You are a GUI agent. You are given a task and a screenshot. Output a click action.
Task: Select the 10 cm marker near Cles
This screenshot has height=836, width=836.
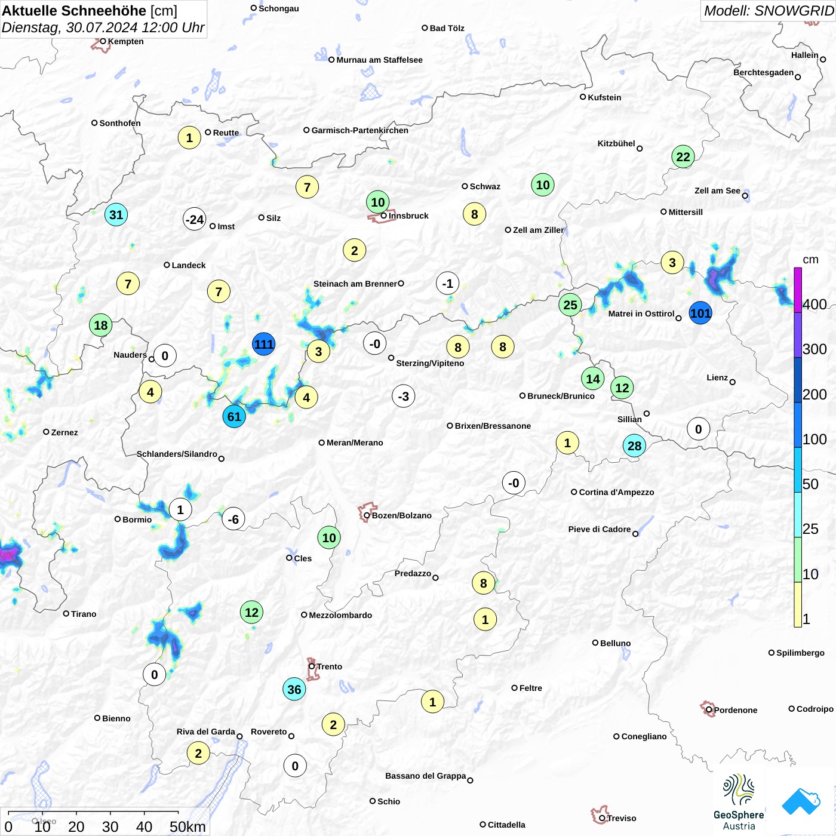(x=329, y=537)
